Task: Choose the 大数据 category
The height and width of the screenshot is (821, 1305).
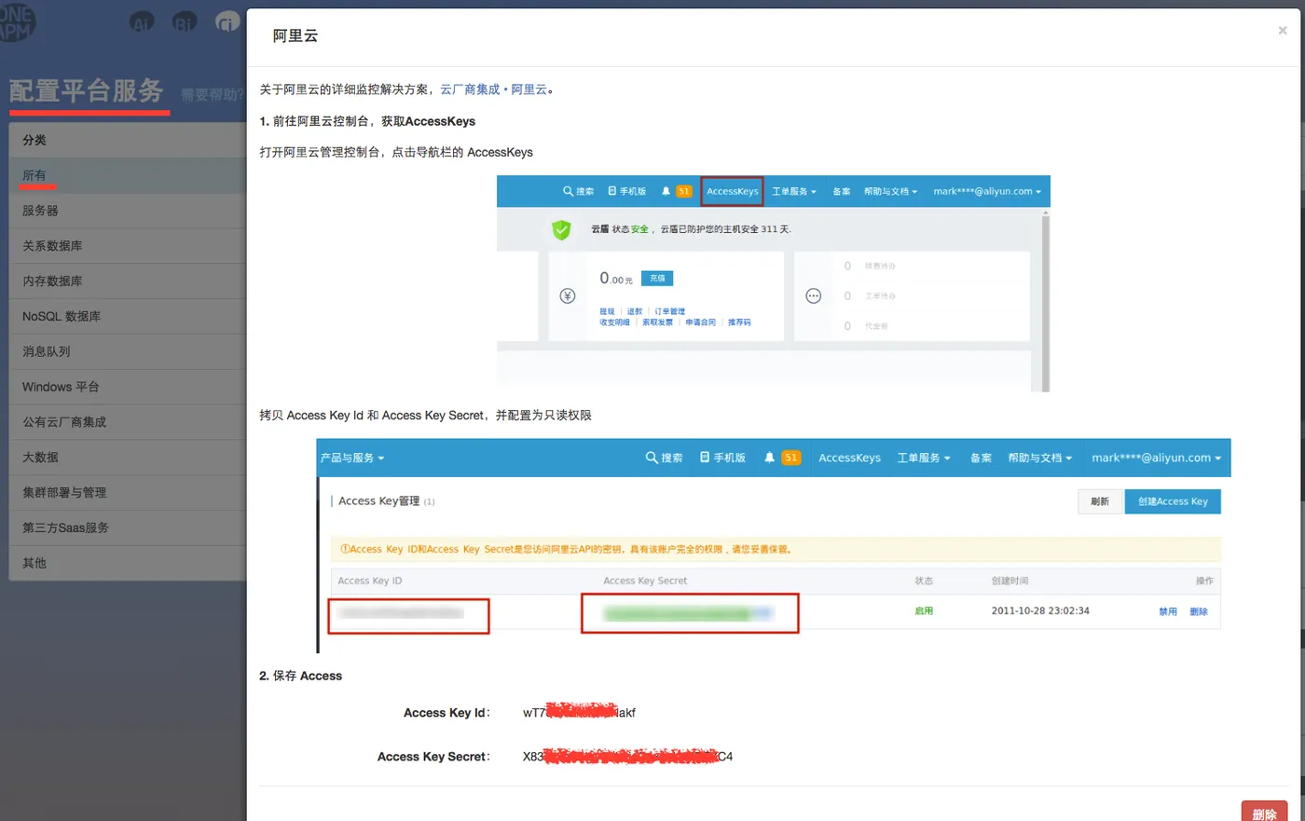Action: tap(128, 458)
